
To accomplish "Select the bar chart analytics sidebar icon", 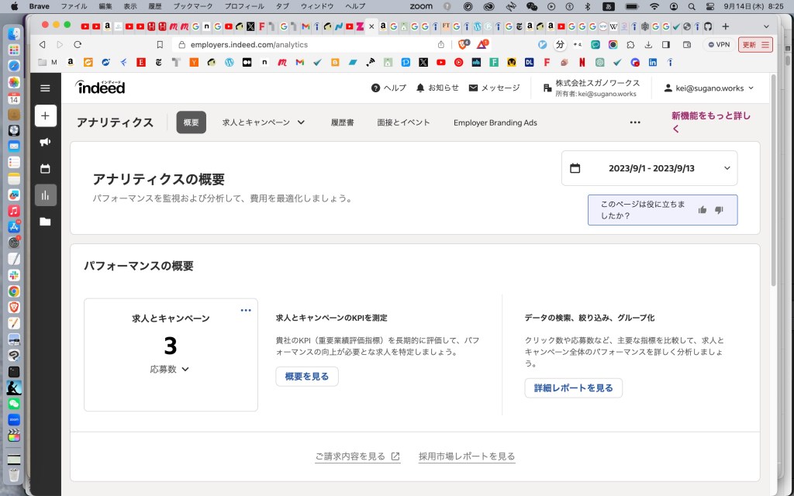I will [45, 195].
